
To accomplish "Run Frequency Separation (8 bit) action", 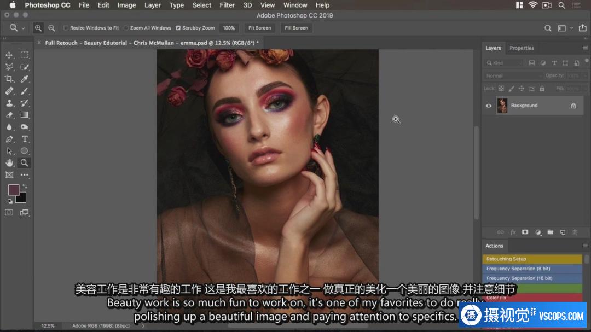I will [532, 269].
